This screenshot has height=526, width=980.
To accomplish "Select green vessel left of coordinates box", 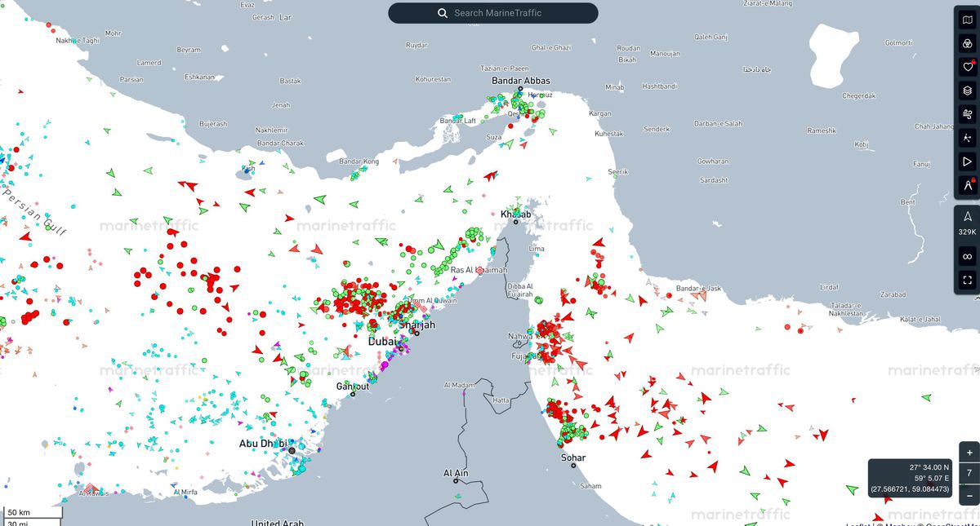I will (x=853, y=488).
